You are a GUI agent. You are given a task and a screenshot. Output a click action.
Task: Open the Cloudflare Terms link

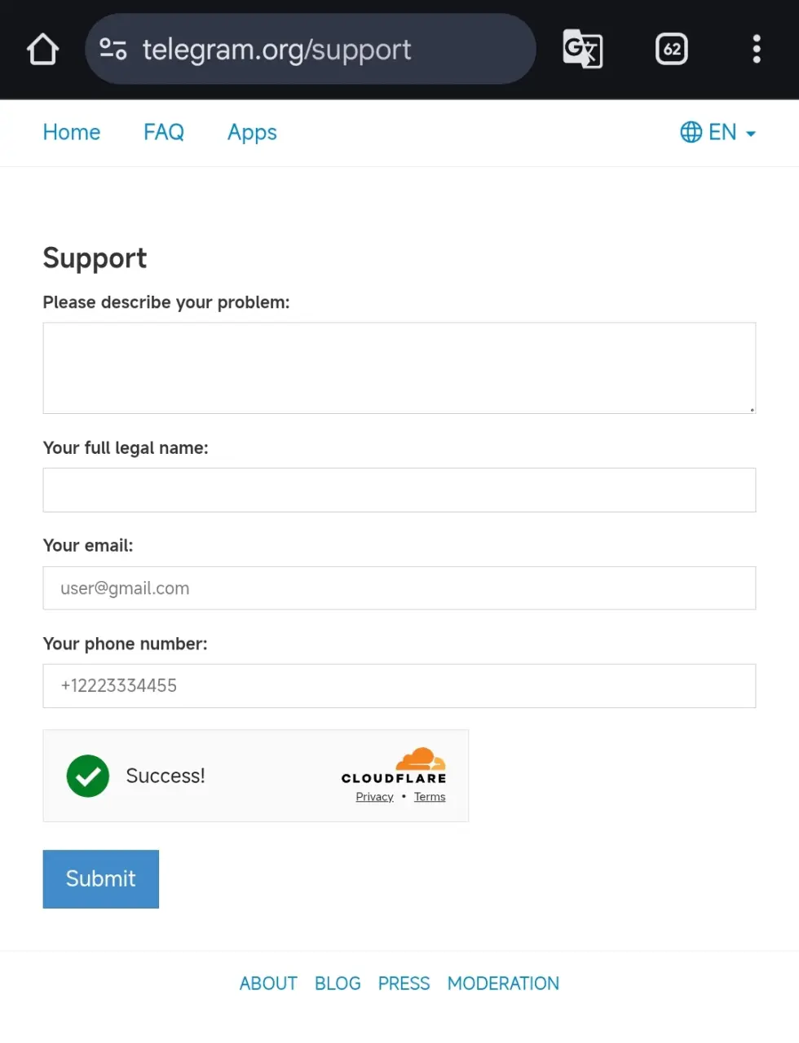coord(430,797)
